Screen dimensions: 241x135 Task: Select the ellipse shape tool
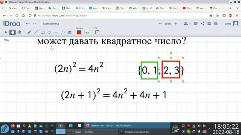coord(49,32)
